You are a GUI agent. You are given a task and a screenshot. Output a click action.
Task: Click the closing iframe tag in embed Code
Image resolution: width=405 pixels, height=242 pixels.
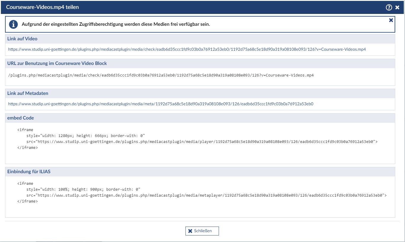tap(28, 147)
